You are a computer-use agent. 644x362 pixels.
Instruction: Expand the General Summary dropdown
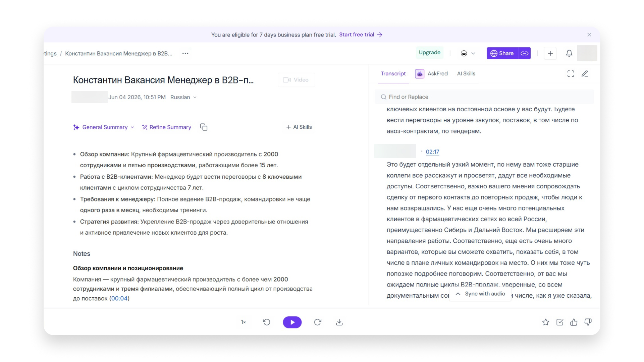(x=104, y=127)
